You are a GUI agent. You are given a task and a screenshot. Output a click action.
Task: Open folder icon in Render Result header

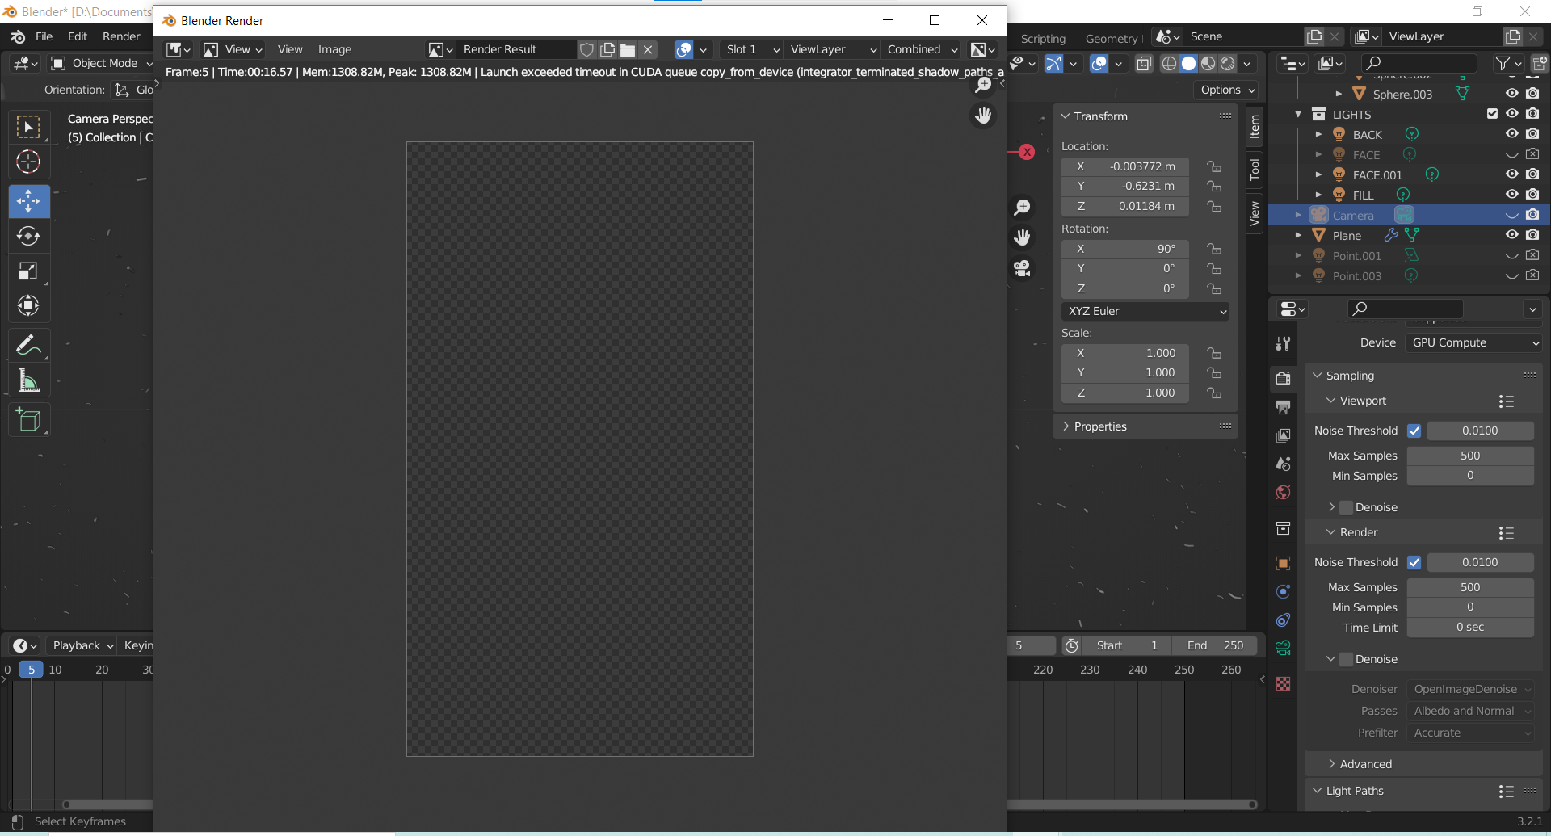[628, 49]
